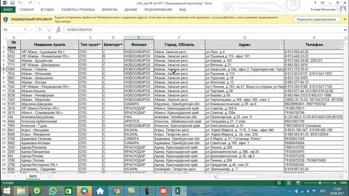Select column G header
The image size is (349, 196).
pyautogui.click(x=245, y=38)
